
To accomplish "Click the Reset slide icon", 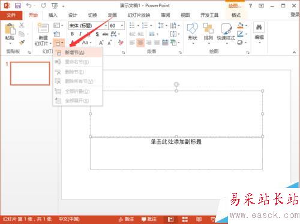I will (x=57, y=34).
